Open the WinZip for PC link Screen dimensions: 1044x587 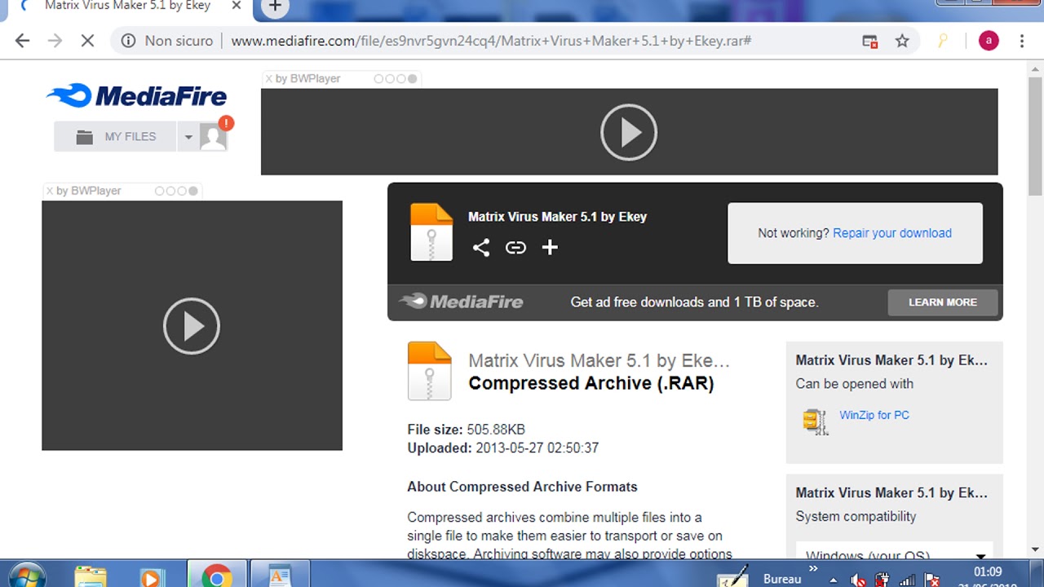pyautogui.click(x=874, y=415)
